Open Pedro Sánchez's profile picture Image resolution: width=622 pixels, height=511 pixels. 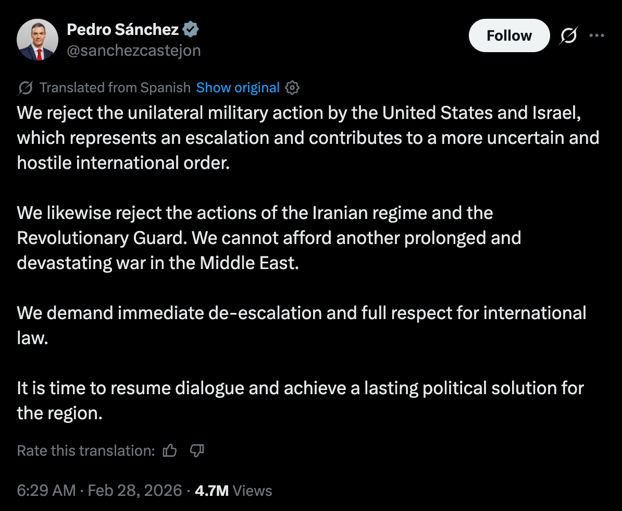click(x=37, y=40)
